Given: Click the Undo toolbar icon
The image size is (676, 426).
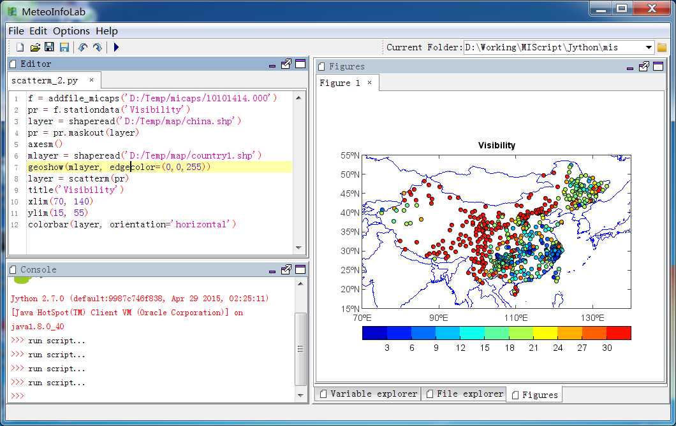Looking at the screenshot, I should click(x=83, y=47).
